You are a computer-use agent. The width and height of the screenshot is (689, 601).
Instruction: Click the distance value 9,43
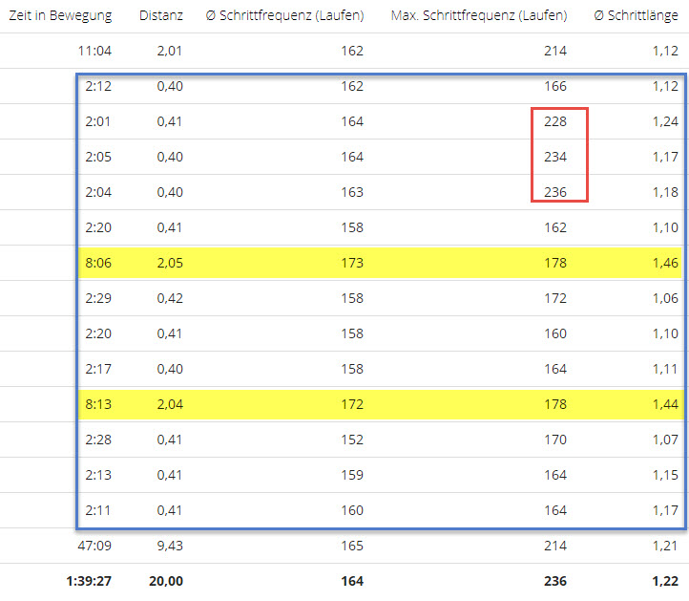point(168,546)
